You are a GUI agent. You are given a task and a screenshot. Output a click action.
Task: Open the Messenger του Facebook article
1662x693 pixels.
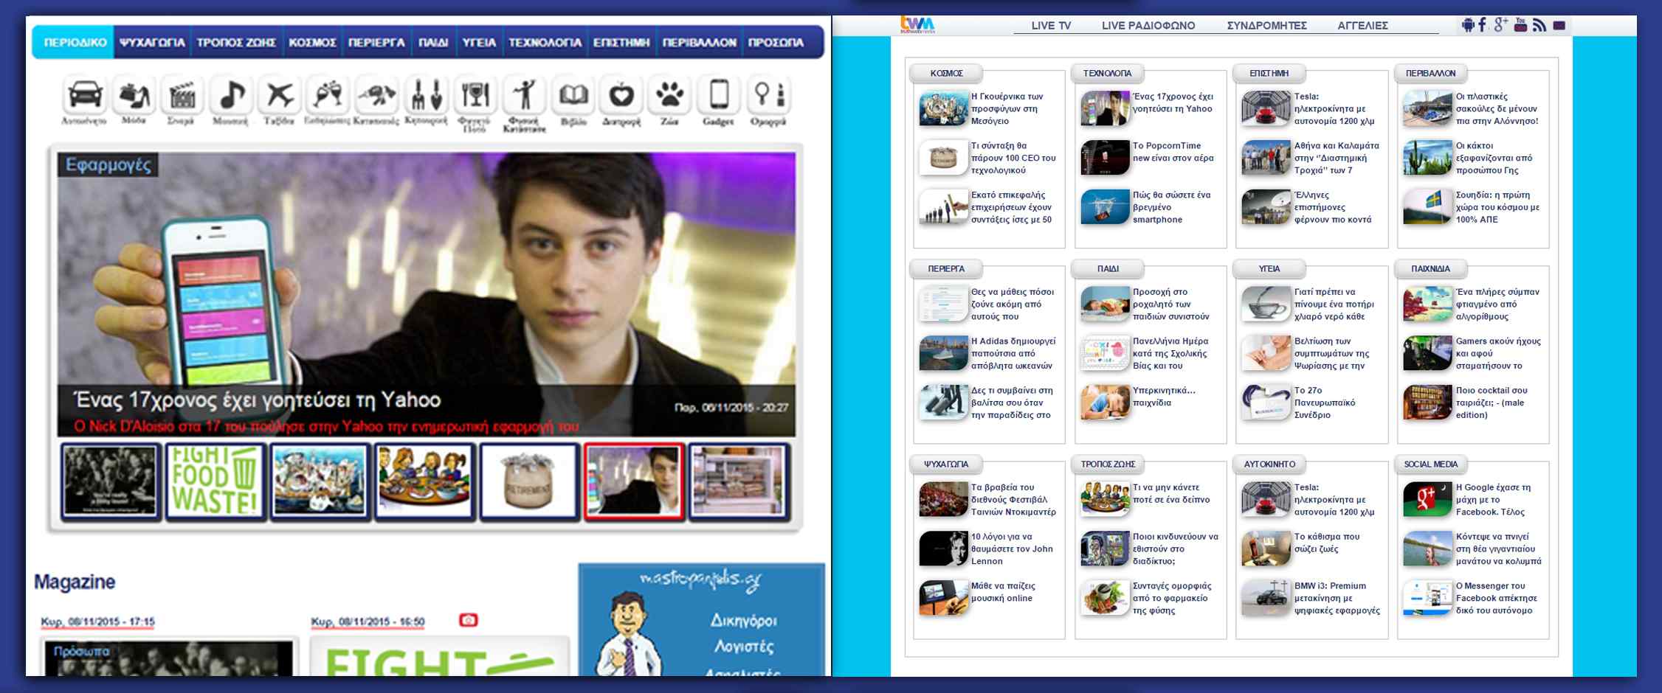1497,598
